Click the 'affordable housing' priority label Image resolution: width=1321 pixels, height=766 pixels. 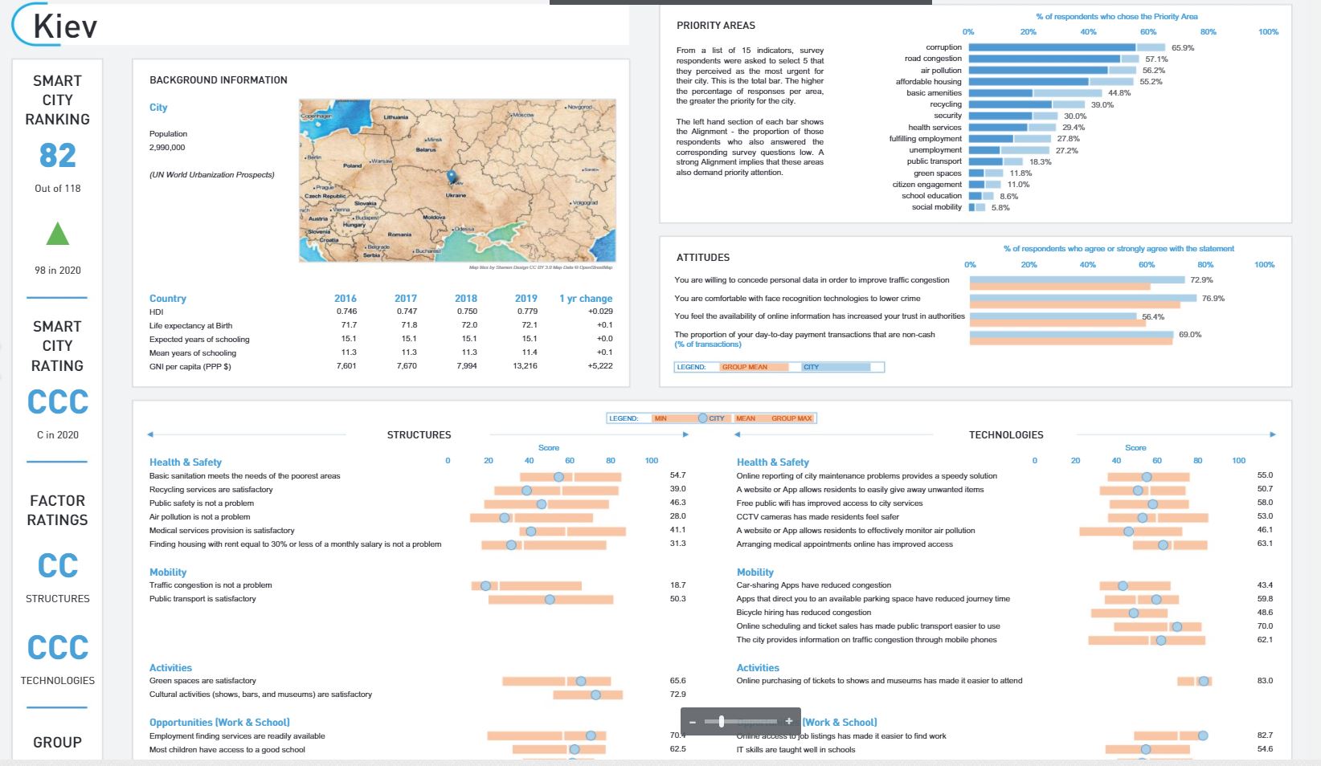928,82
